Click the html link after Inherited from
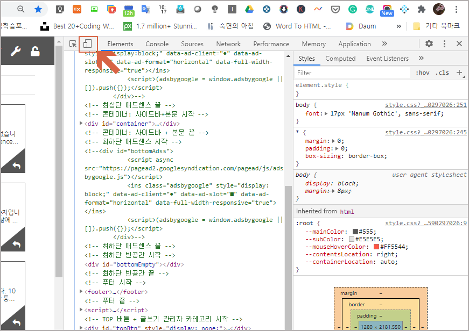 (347, 212)
